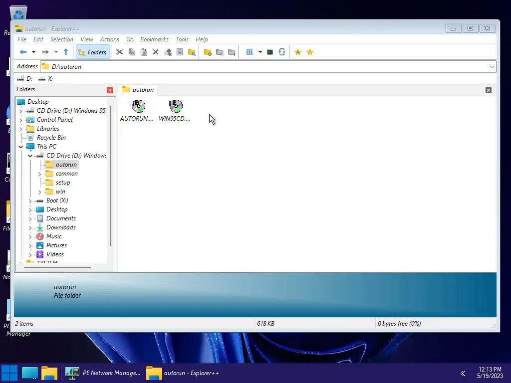Click the Search folder icon
The height and width of the screenshot is (383, 511).
pos(192,52)
